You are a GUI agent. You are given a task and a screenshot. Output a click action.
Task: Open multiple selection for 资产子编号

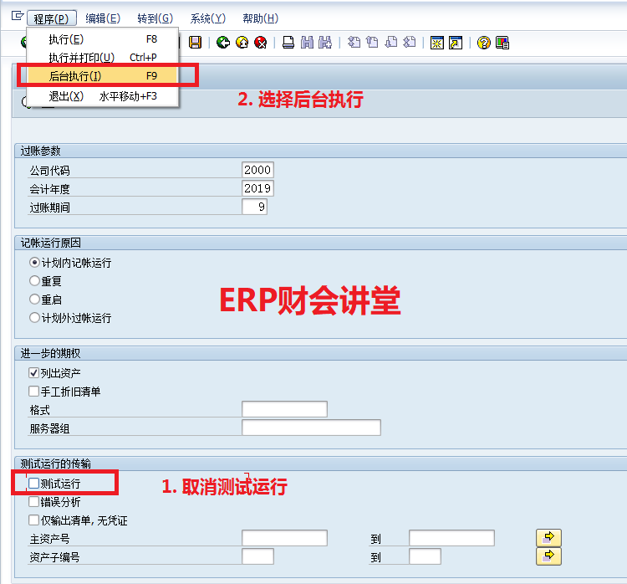tap(548, 556)
